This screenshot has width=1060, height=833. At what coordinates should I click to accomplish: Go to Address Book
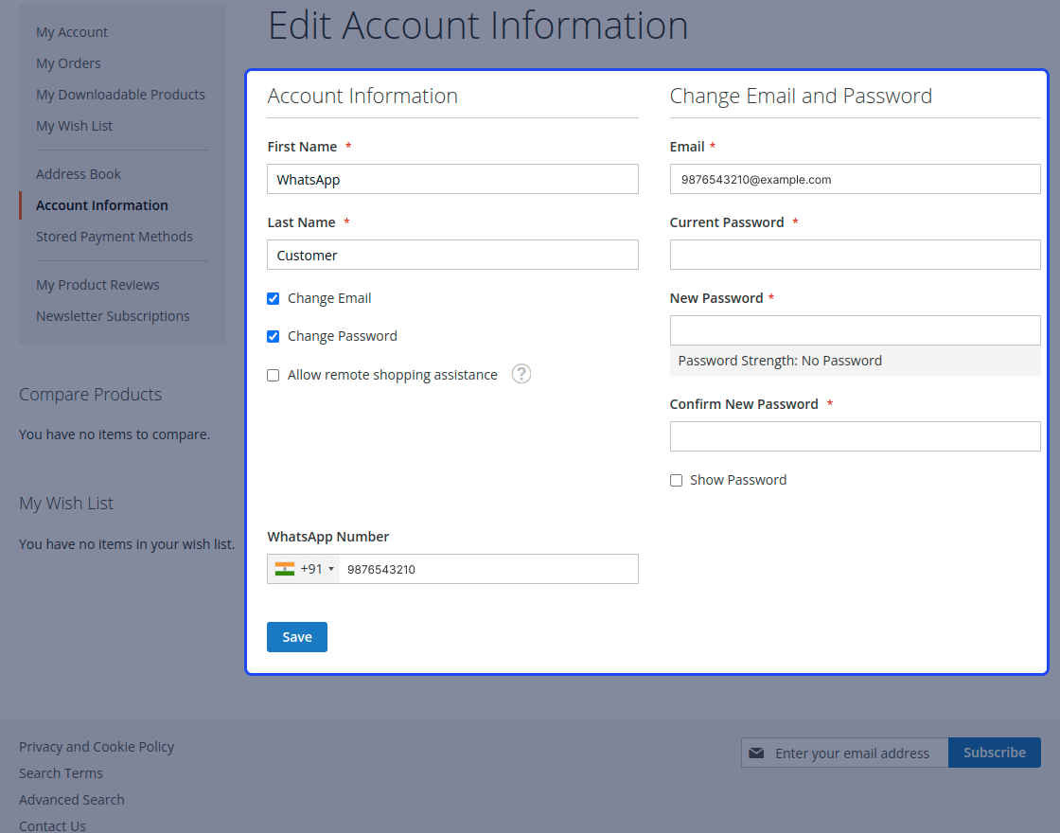[x=79, y=174]
